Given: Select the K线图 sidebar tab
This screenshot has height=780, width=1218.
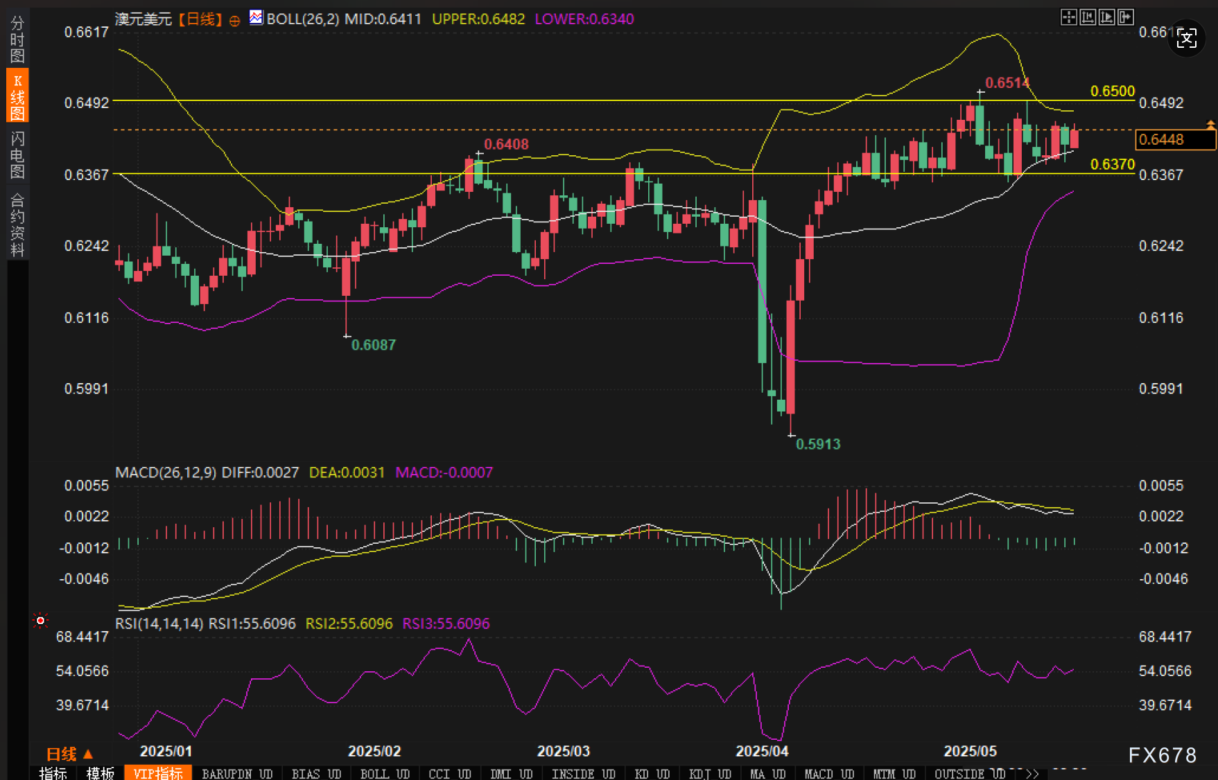Looking at the screenshot, I should pos(17,96).
